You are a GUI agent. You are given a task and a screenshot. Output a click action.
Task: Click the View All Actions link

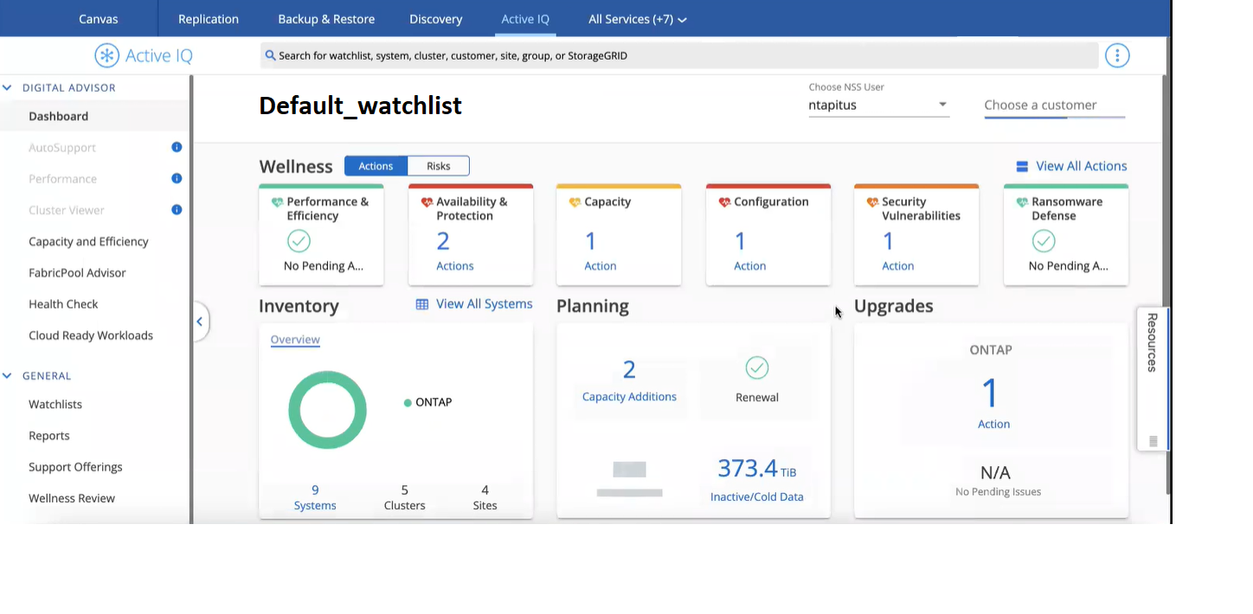pyautogui.click(x=1080, y=165)
